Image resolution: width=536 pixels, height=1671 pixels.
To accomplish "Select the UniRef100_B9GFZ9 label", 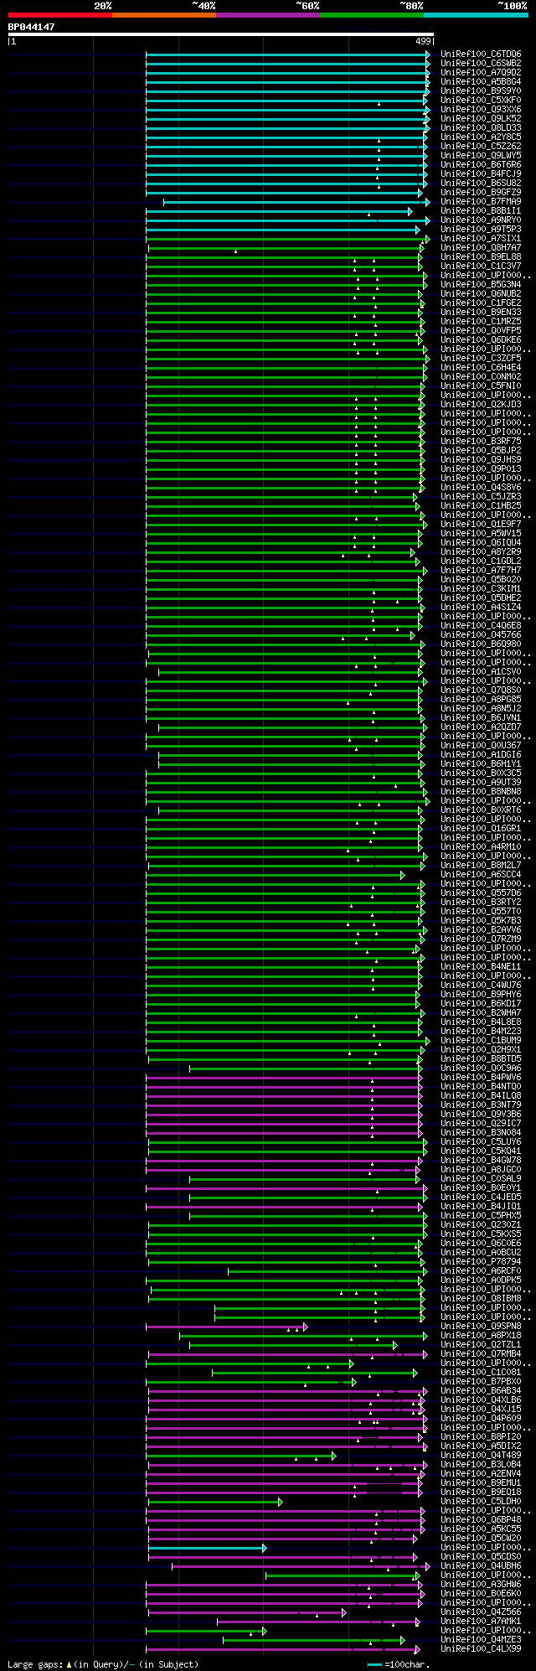I will point(481,192).
